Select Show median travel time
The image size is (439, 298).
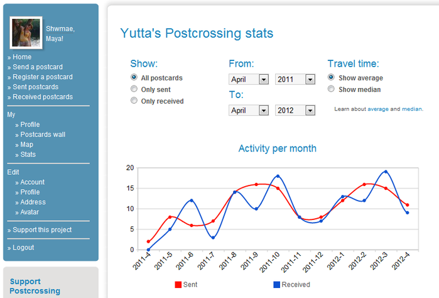coord(331,89)
